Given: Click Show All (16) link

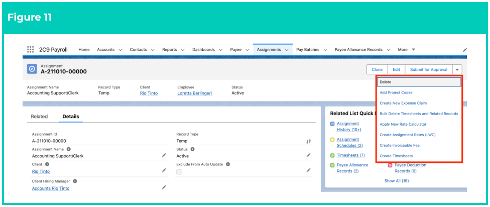Looking at the screenshot, I should pos(397,181).
